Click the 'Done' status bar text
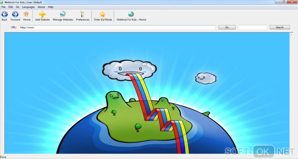 pos(3,157)
